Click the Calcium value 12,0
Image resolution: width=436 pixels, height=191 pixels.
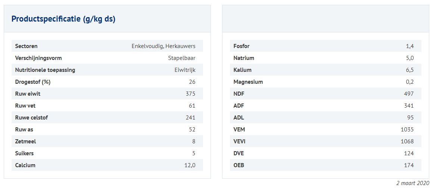[x=190, y=165]
